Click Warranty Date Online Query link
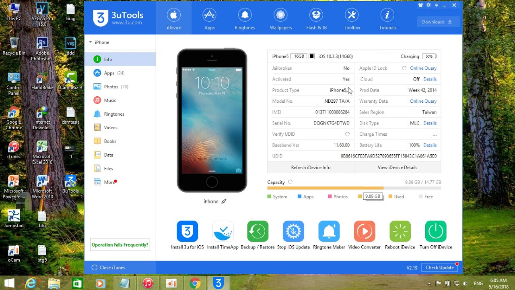The height and width of the screenshot is (290, 515). [423, 101]
